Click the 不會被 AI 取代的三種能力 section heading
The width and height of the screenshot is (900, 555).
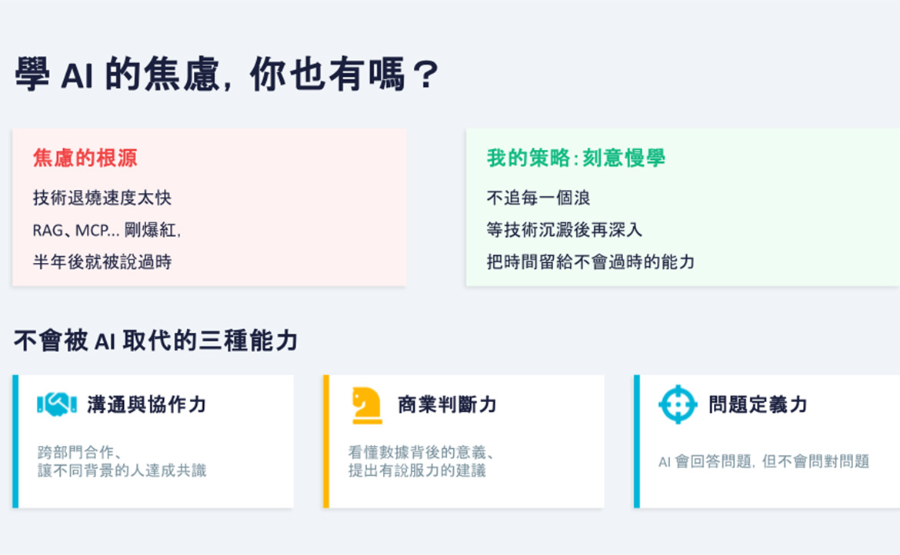point(155,341)
